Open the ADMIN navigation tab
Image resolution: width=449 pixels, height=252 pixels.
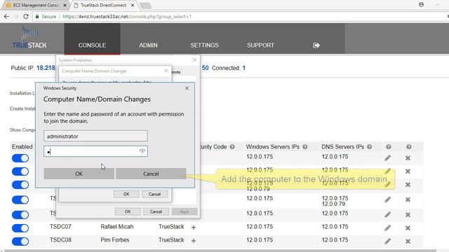coord(148,45)
